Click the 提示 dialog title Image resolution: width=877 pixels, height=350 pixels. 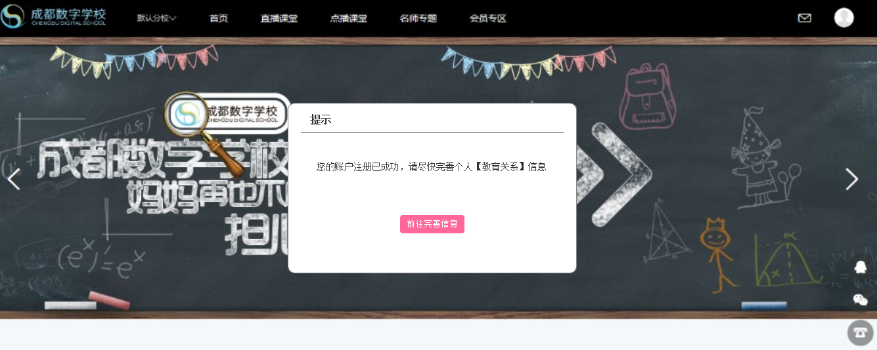click(x=321, y=120)
